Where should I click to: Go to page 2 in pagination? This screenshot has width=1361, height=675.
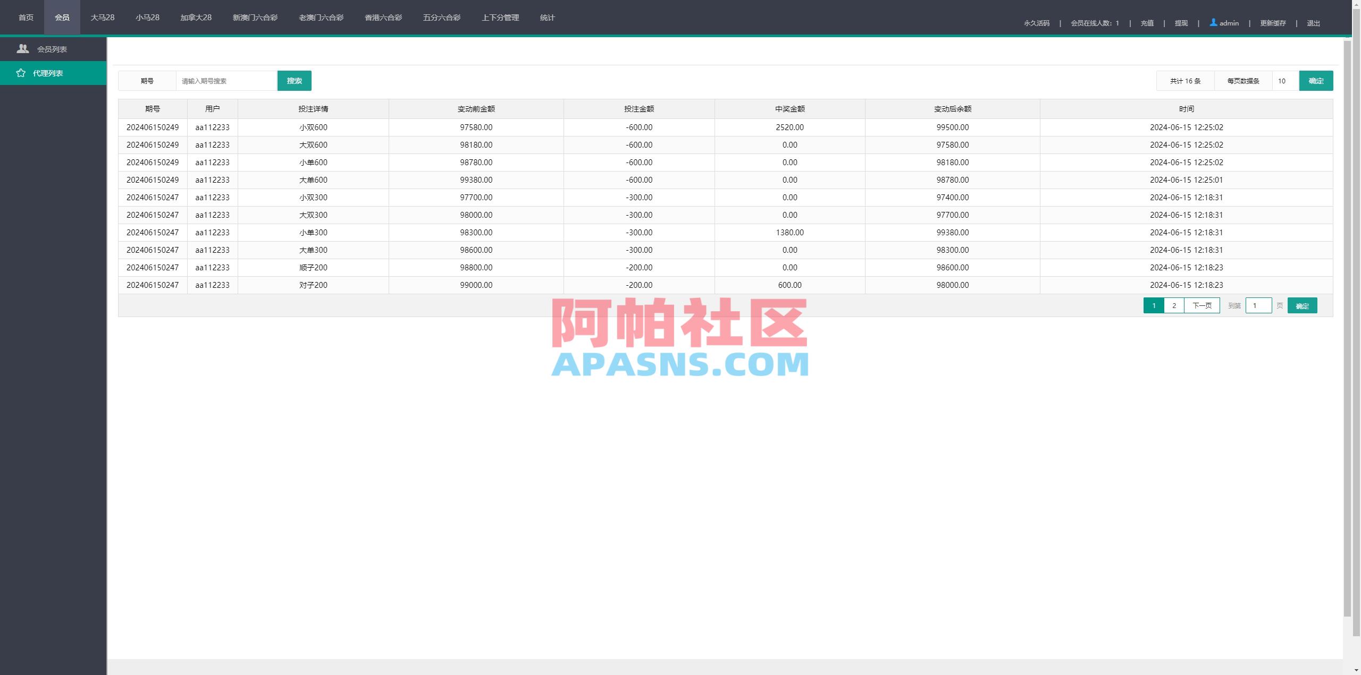pyautogui.click(x=1174, y=305)
